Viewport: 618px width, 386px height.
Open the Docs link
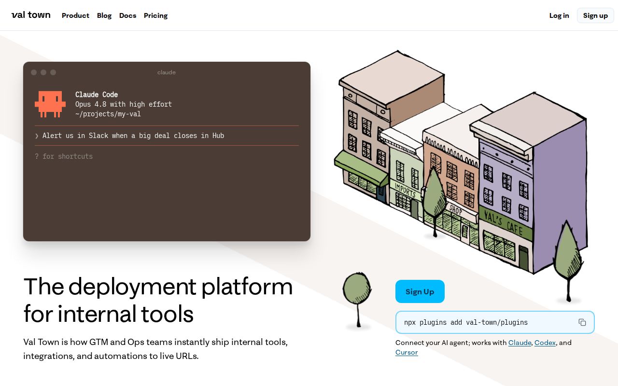point(128,15)
